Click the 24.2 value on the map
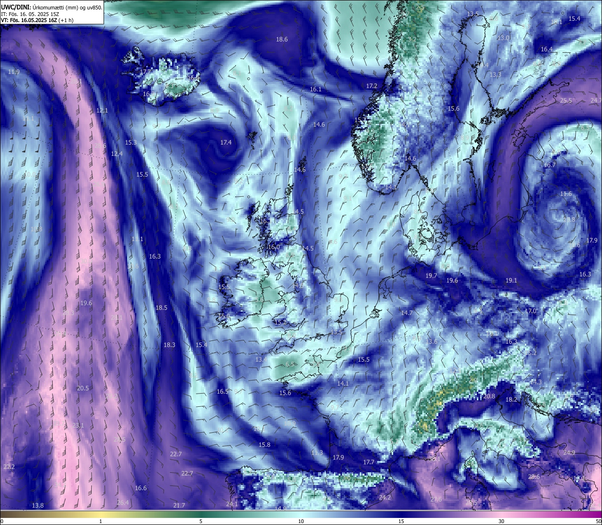 pos(385,497)
